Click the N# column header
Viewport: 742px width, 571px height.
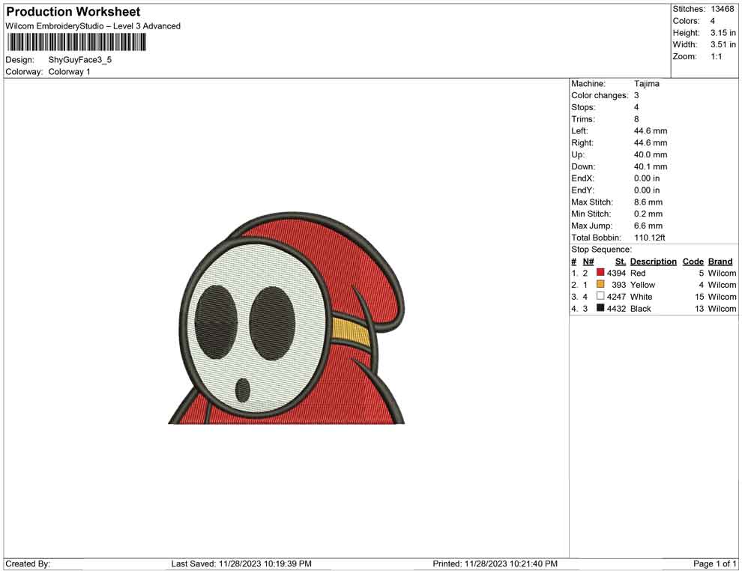point(588,262)
